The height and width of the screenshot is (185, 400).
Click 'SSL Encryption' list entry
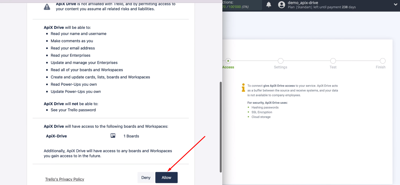point(262,112)
